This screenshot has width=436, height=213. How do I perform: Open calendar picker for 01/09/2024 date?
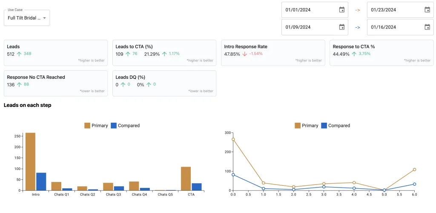[342, 27]
